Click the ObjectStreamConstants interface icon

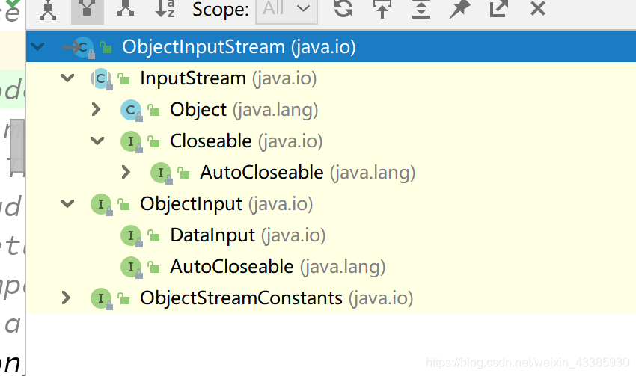(101, 298)
